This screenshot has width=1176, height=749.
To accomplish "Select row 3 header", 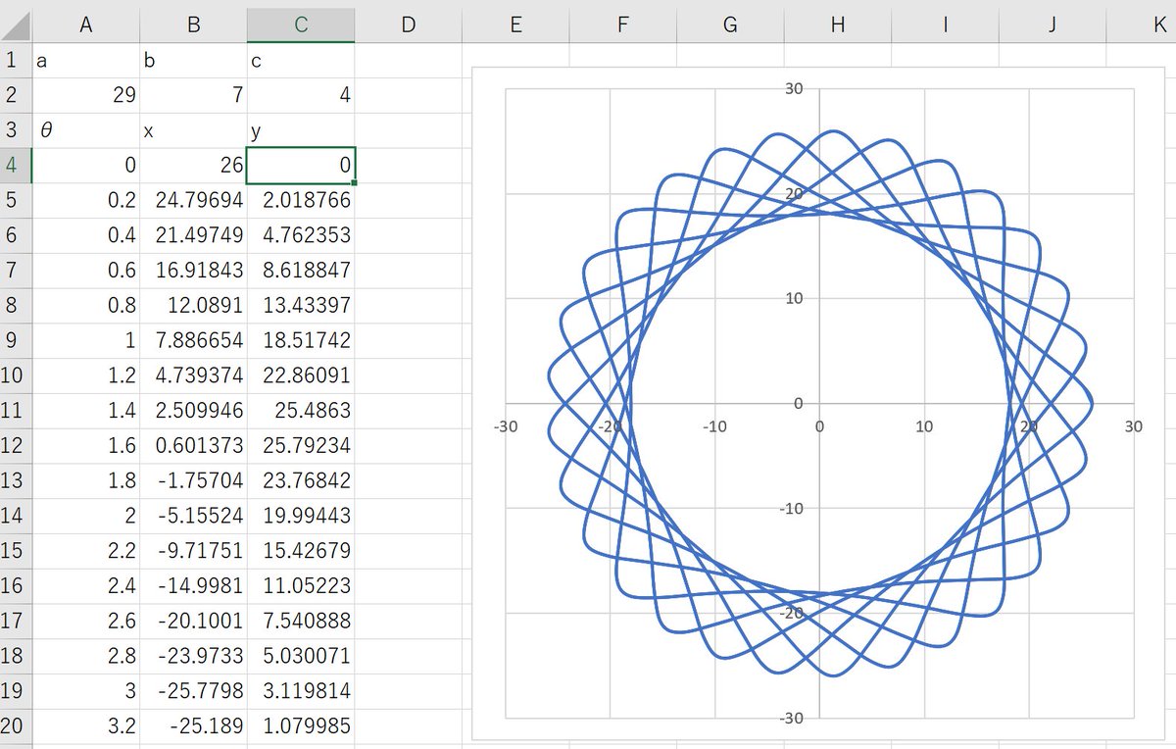I will point(16,130).
